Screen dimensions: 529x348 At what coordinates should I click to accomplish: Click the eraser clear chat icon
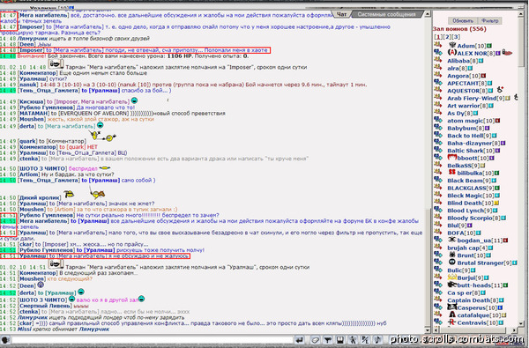tap(315, 340)
